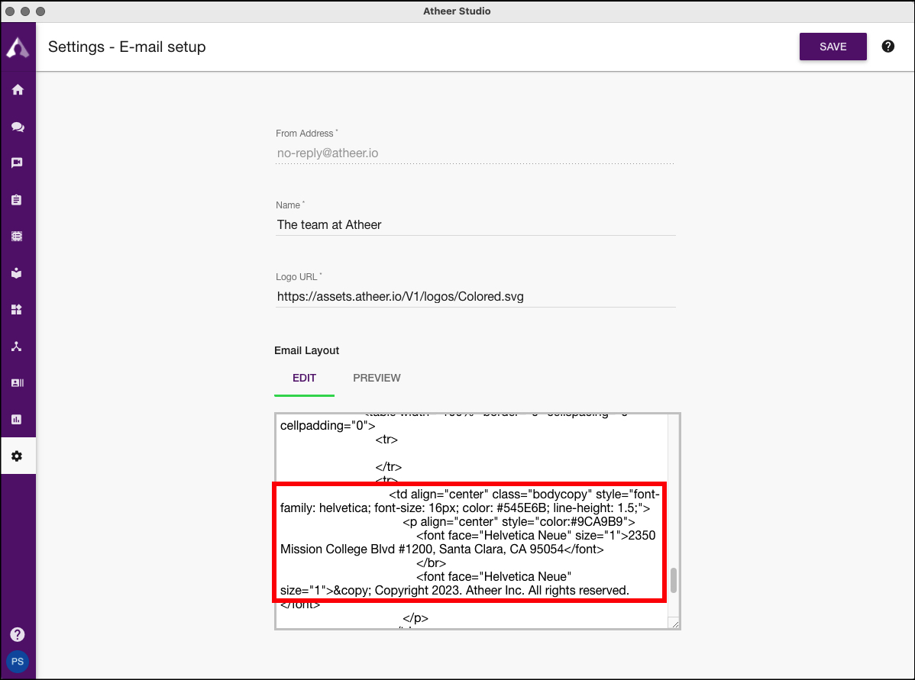Screen dimensions: 915x680
Task: Open the chat conversations sidebar icon
Action: [18, 127]
